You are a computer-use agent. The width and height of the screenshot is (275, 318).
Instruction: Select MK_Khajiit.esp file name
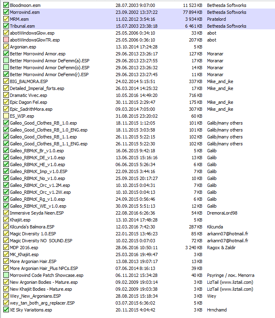24,254
